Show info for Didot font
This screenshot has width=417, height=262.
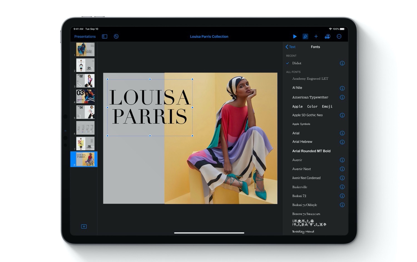coord(342,63)
